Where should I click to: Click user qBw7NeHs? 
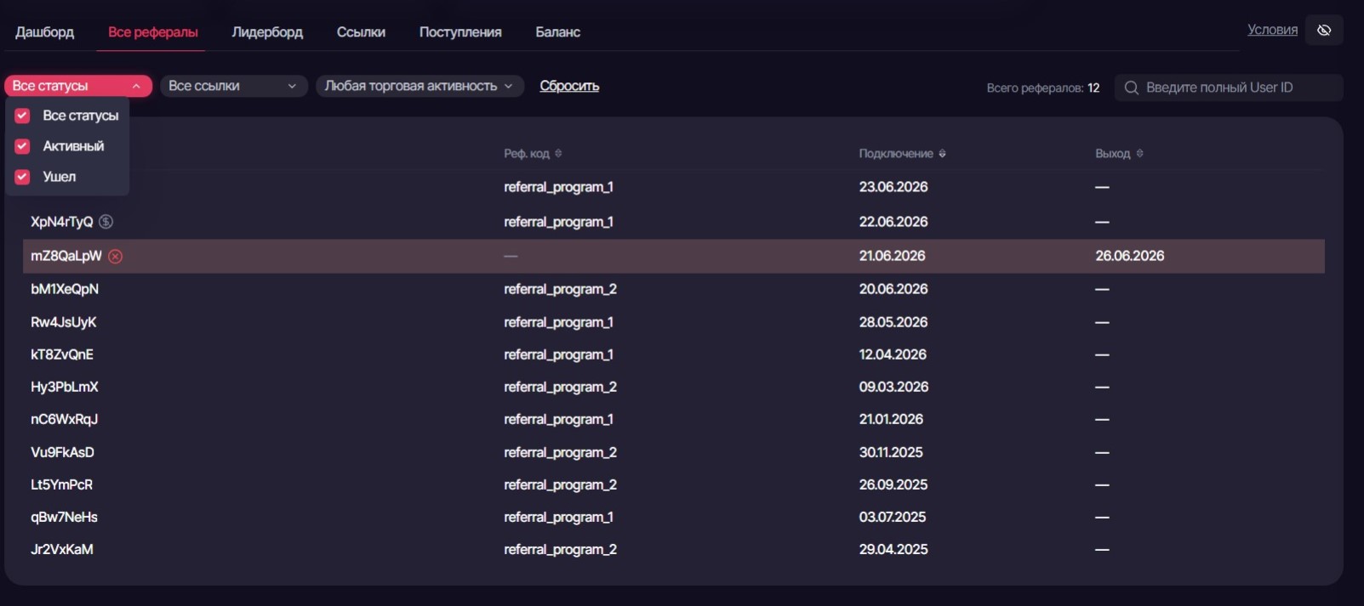tap(65, 517)
